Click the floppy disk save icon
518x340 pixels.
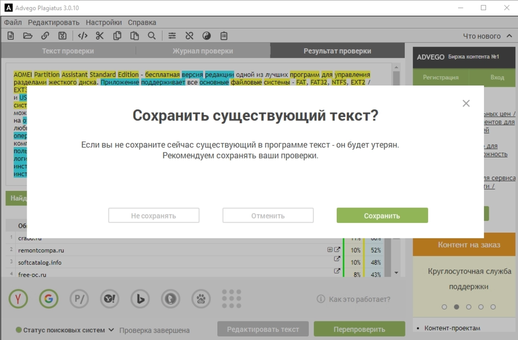pos(62,36)
